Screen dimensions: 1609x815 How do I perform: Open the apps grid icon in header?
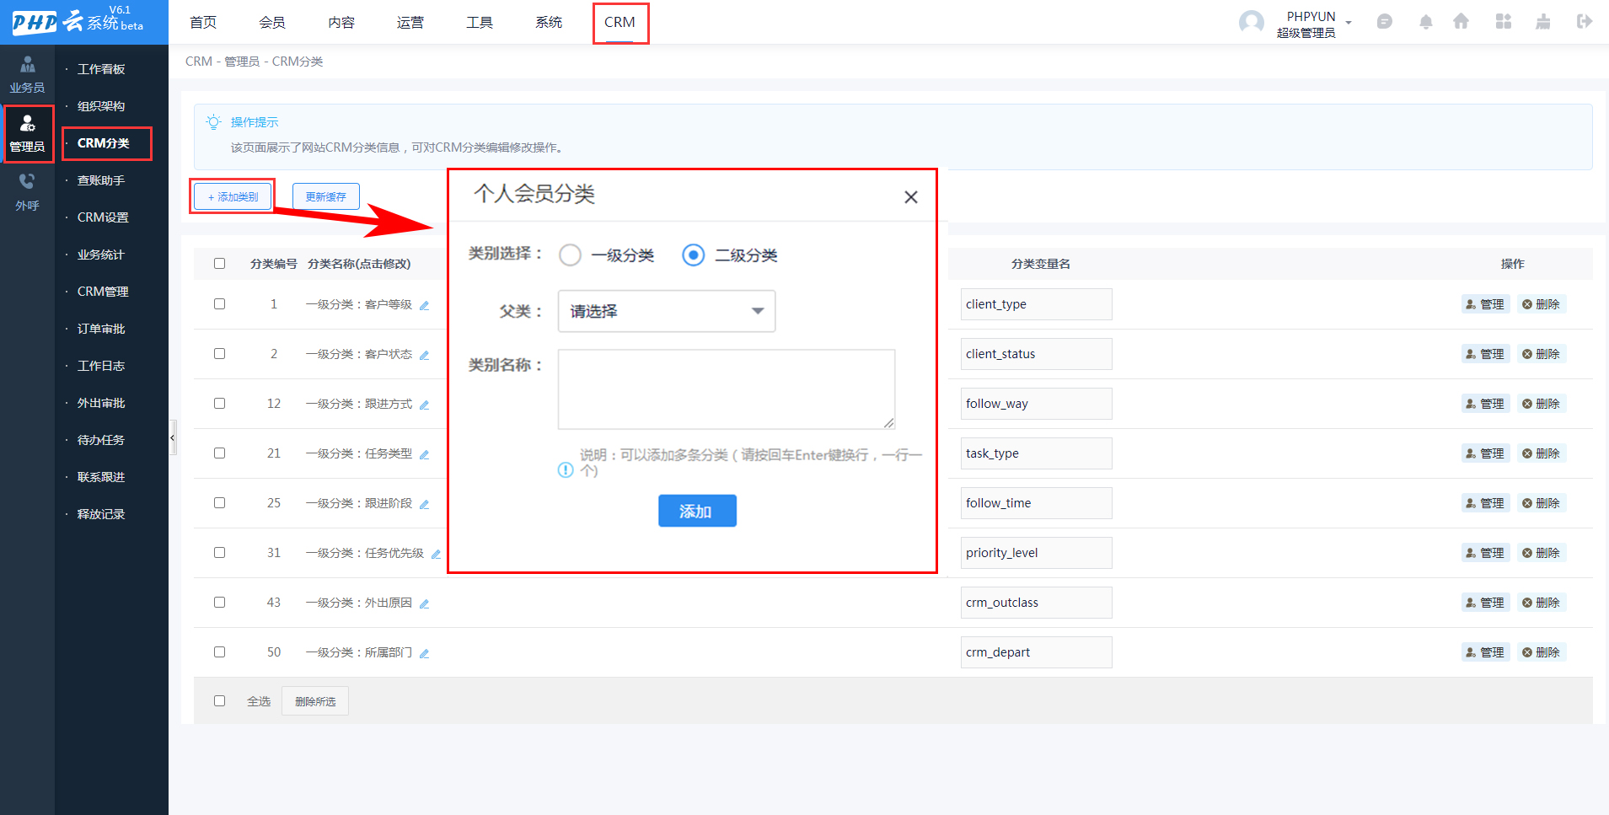(x=1504, y=22)
